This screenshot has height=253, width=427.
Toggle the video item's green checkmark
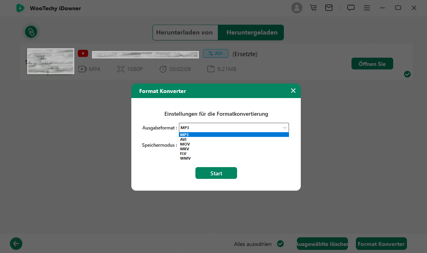click(x=407, y=74)
